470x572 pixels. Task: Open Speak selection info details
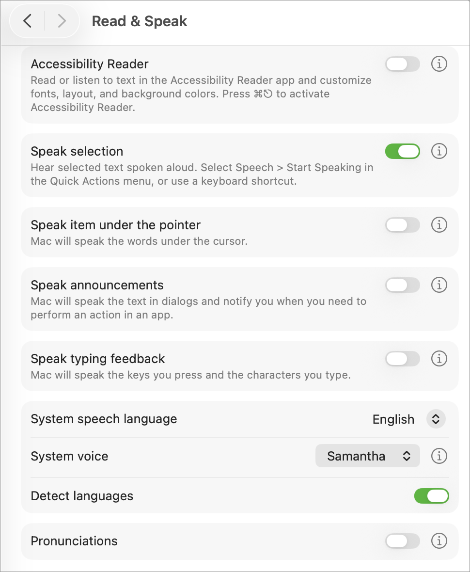pos(439,151)
